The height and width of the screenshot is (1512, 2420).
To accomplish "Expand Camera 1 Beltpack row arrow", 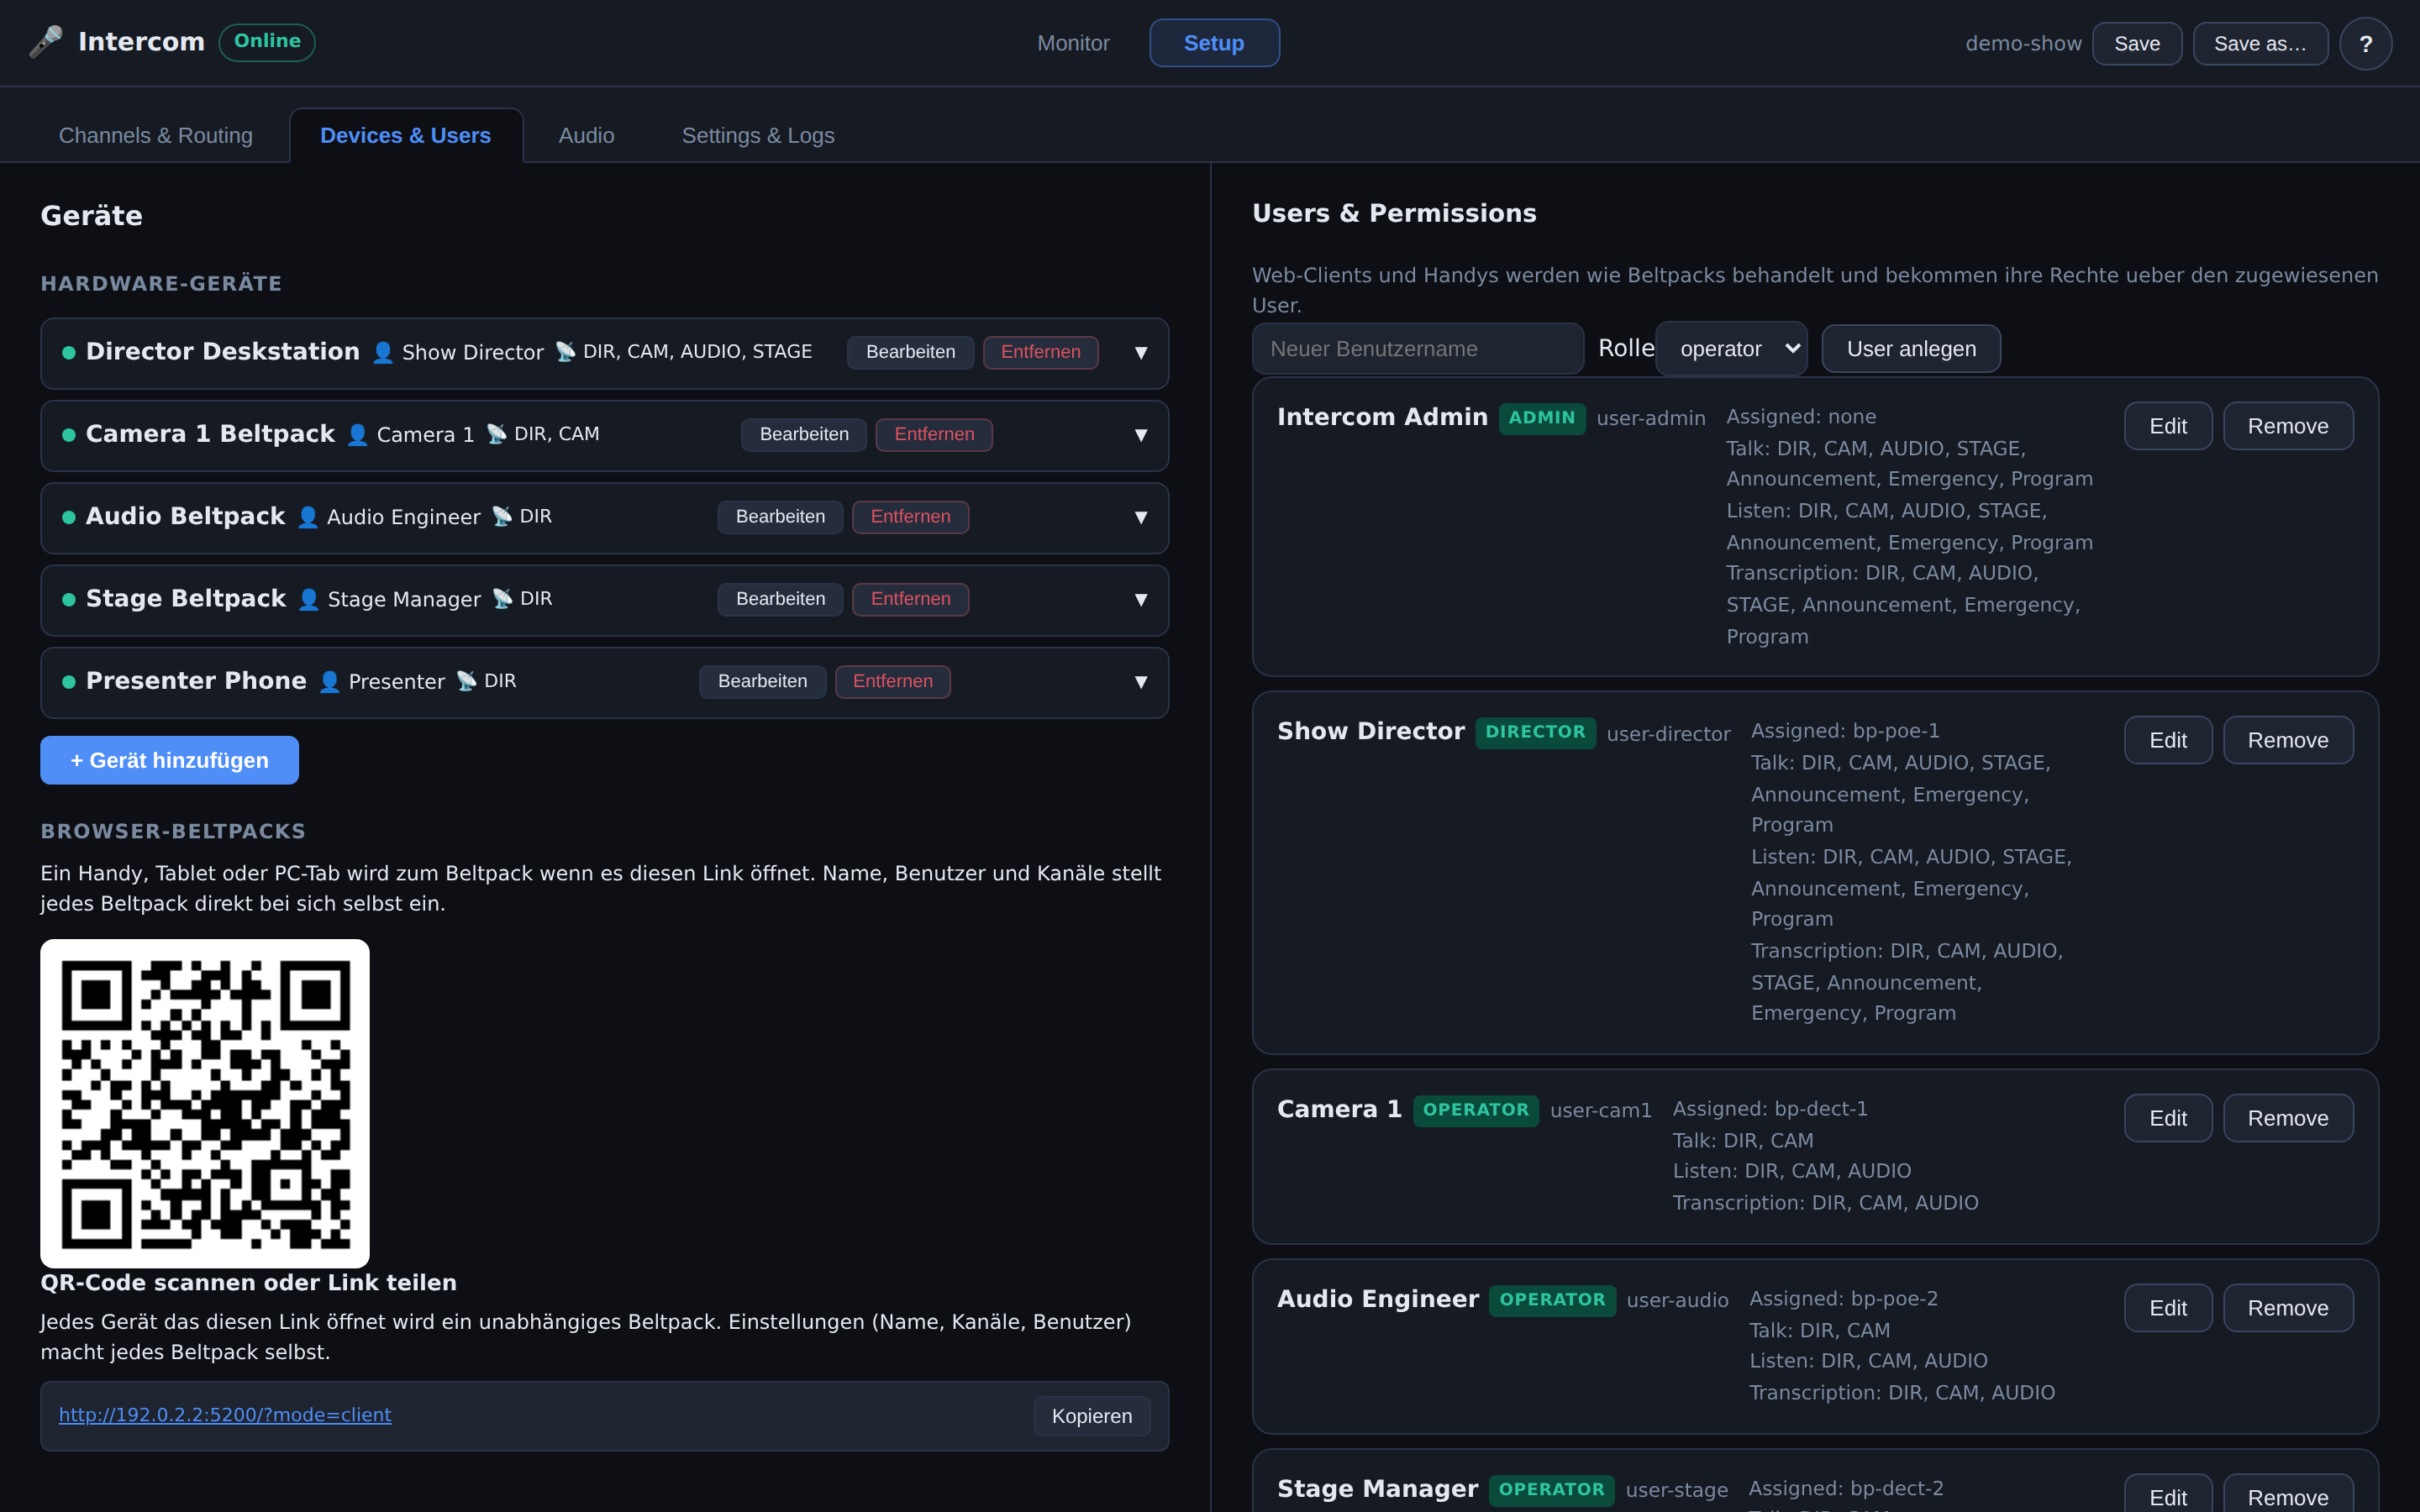I will click(x=1141, y=435).
